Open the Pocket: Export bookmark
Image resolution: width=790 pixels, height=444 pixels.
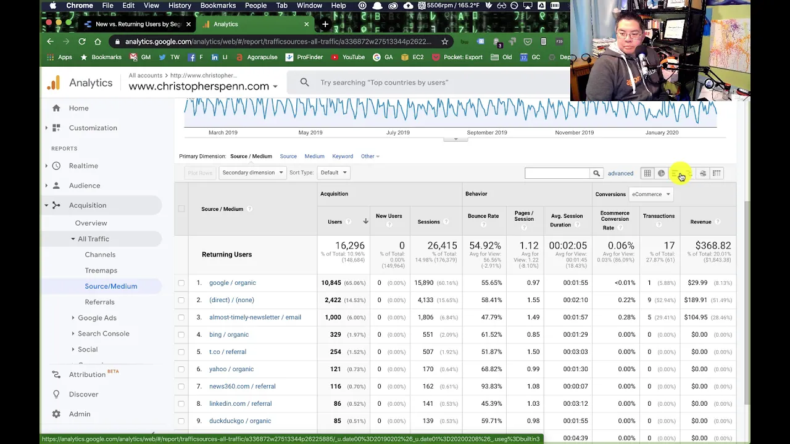click(x=457, y=57)
